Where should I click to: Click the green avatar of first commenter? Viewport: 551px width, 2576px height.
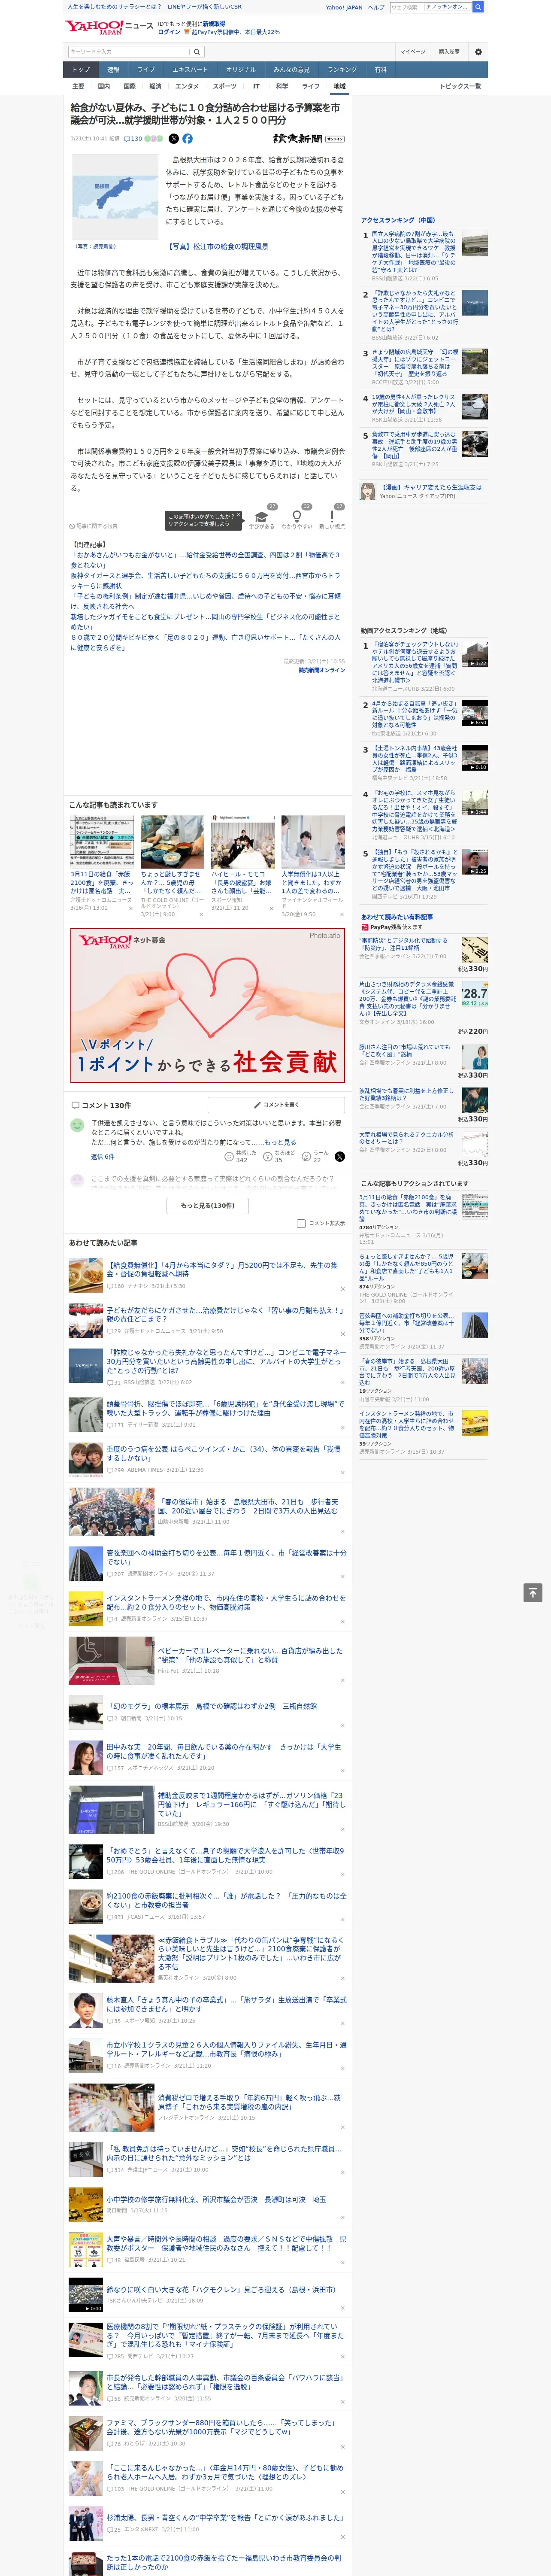76,1125
